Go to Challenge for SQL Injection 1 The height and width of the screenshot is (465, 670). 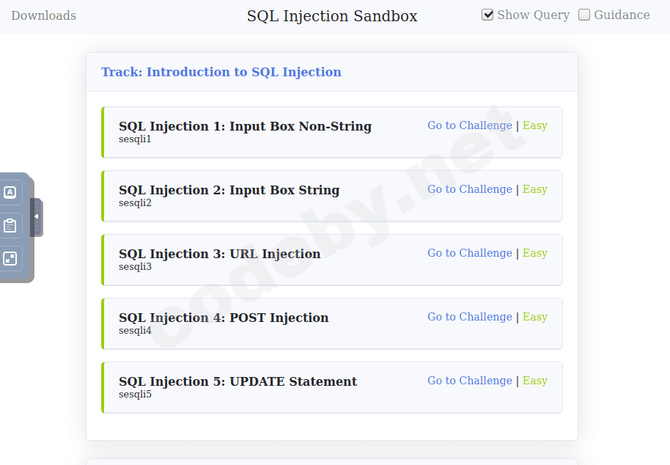(470, 125)
